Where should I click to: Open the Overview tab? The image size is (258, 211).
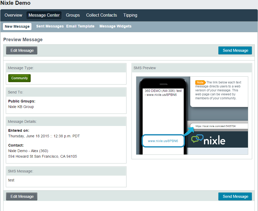[x=13, y=15]
